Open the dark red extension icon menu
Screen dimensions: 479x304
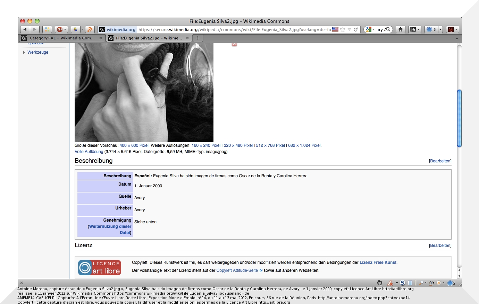452,29
